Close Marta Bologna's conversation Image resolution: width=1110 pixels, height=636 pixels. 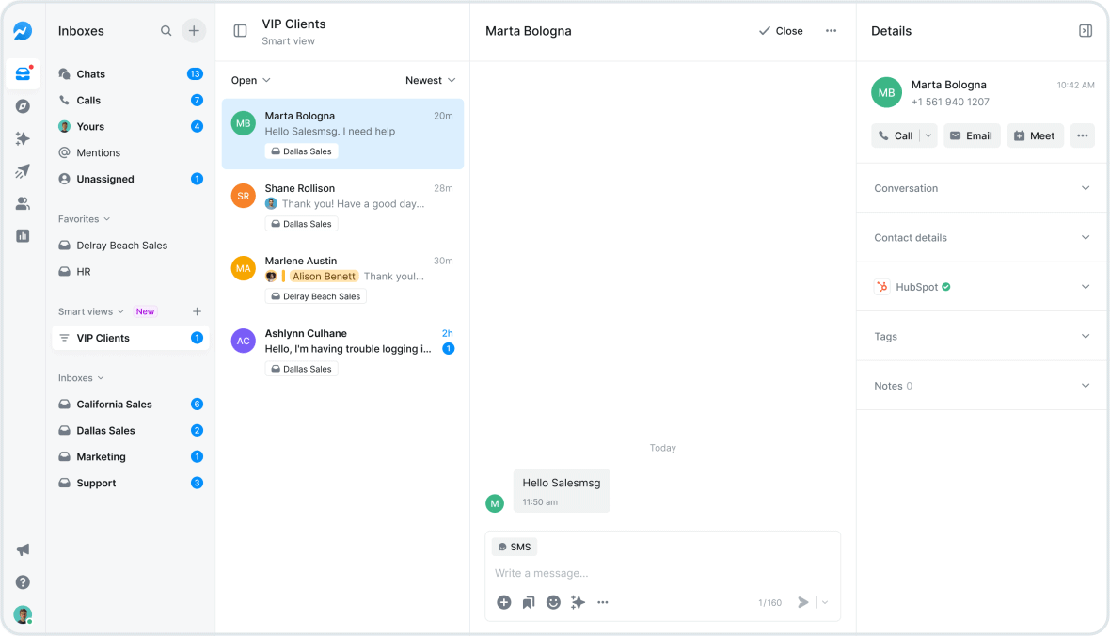click(781, 30)
